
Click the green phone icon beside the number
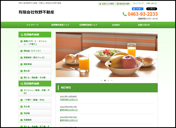pos(125,14)
